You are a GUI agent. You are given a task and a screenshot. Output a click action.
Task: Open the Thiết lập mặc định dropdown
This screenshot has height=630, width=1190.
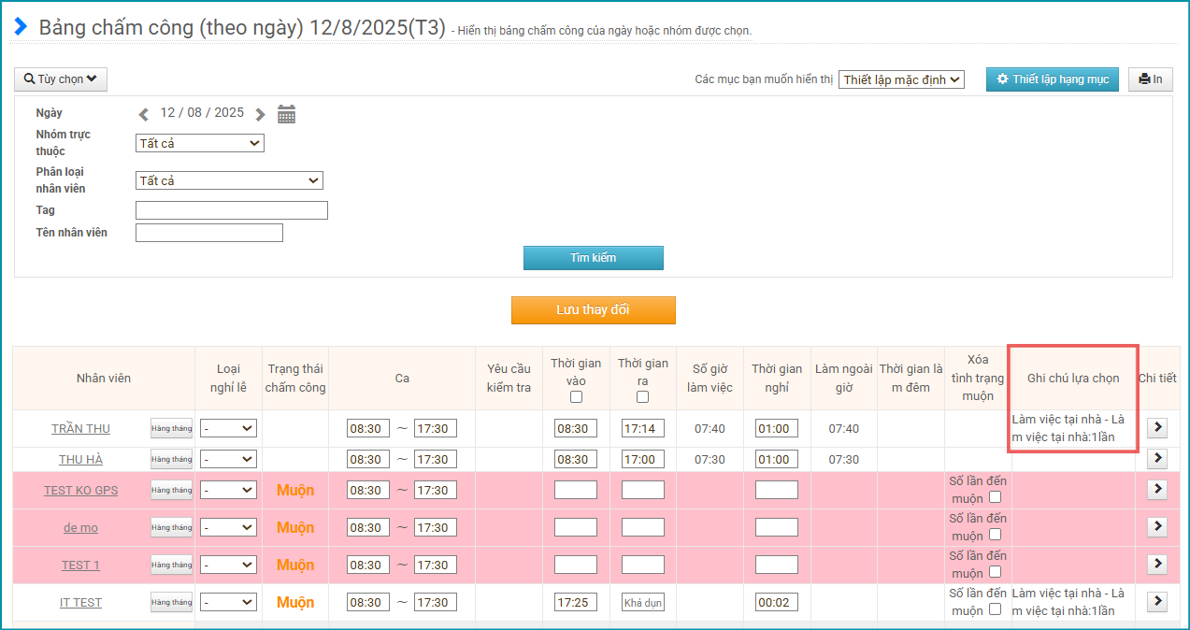pos(900,79)
